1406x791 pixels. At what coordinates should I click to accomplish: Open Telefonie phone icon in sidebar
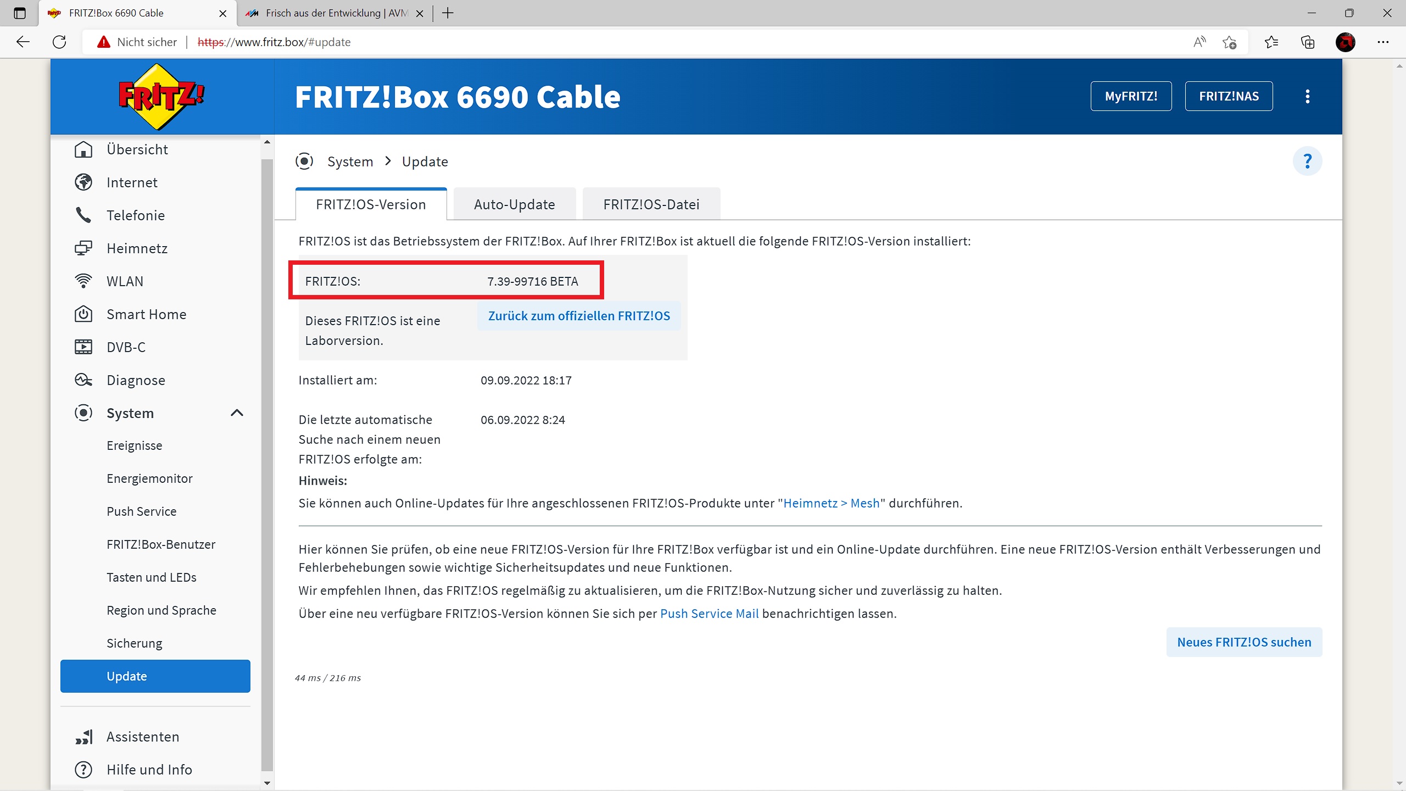coord(83,215)
